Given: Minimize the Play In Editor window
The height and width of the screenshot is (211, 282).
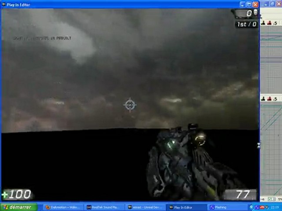Looking at the screenshot, I should coord(243,4).
